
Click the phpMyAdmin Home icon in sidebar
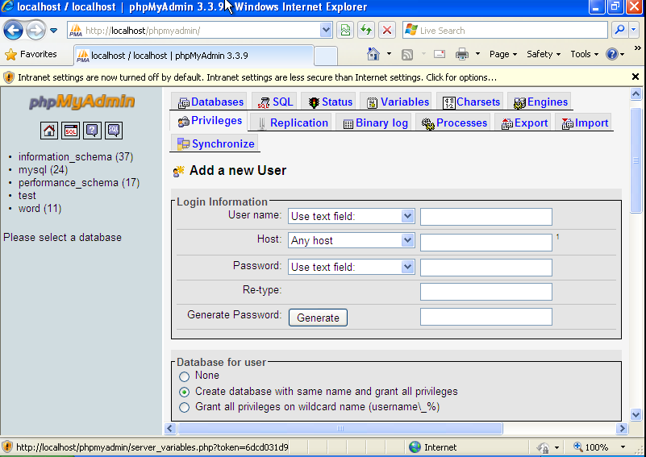49,130
